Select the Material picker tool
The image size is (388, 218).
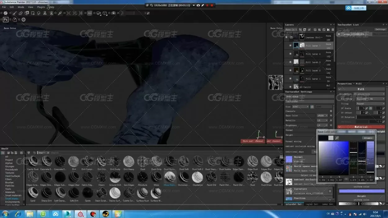[x=60, y=13]
